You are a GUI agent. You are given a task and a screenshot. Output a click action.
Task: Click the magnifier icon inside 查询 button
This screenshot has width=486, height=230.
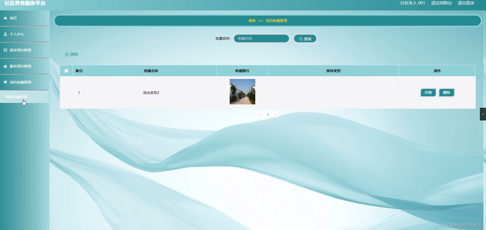(x=301, y=38)
